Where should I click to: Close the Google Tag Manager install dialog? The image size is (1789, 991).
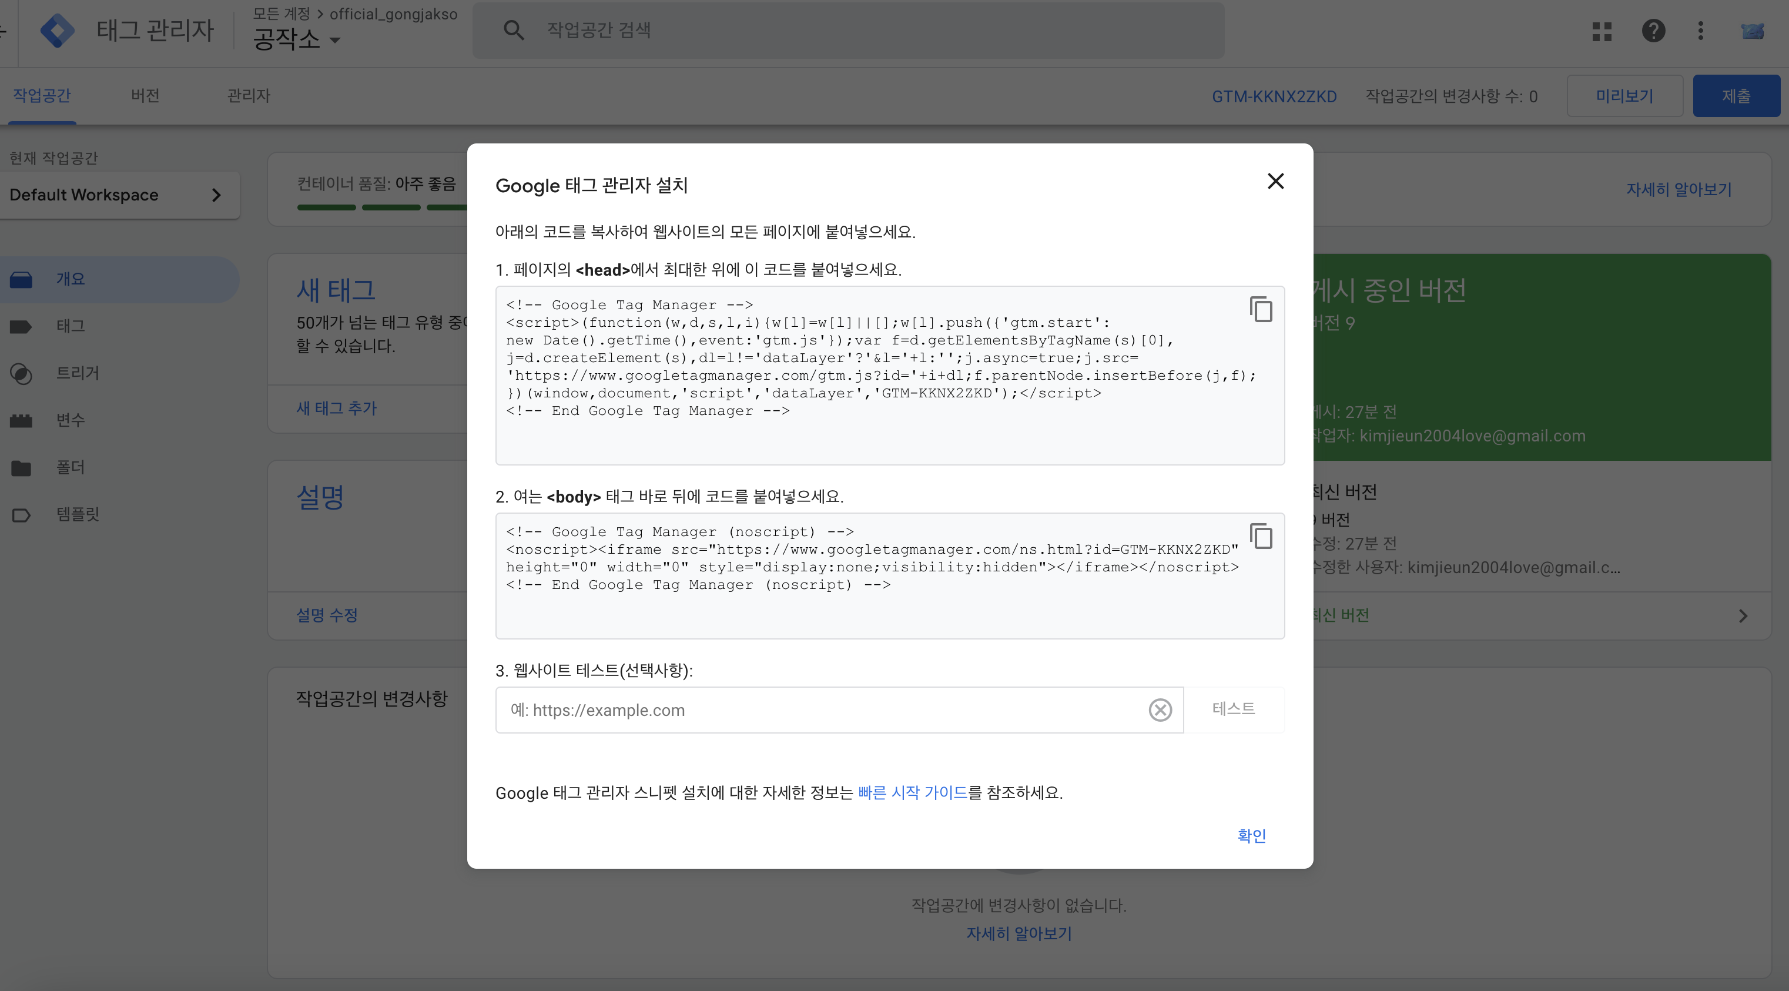point(1275,181)
